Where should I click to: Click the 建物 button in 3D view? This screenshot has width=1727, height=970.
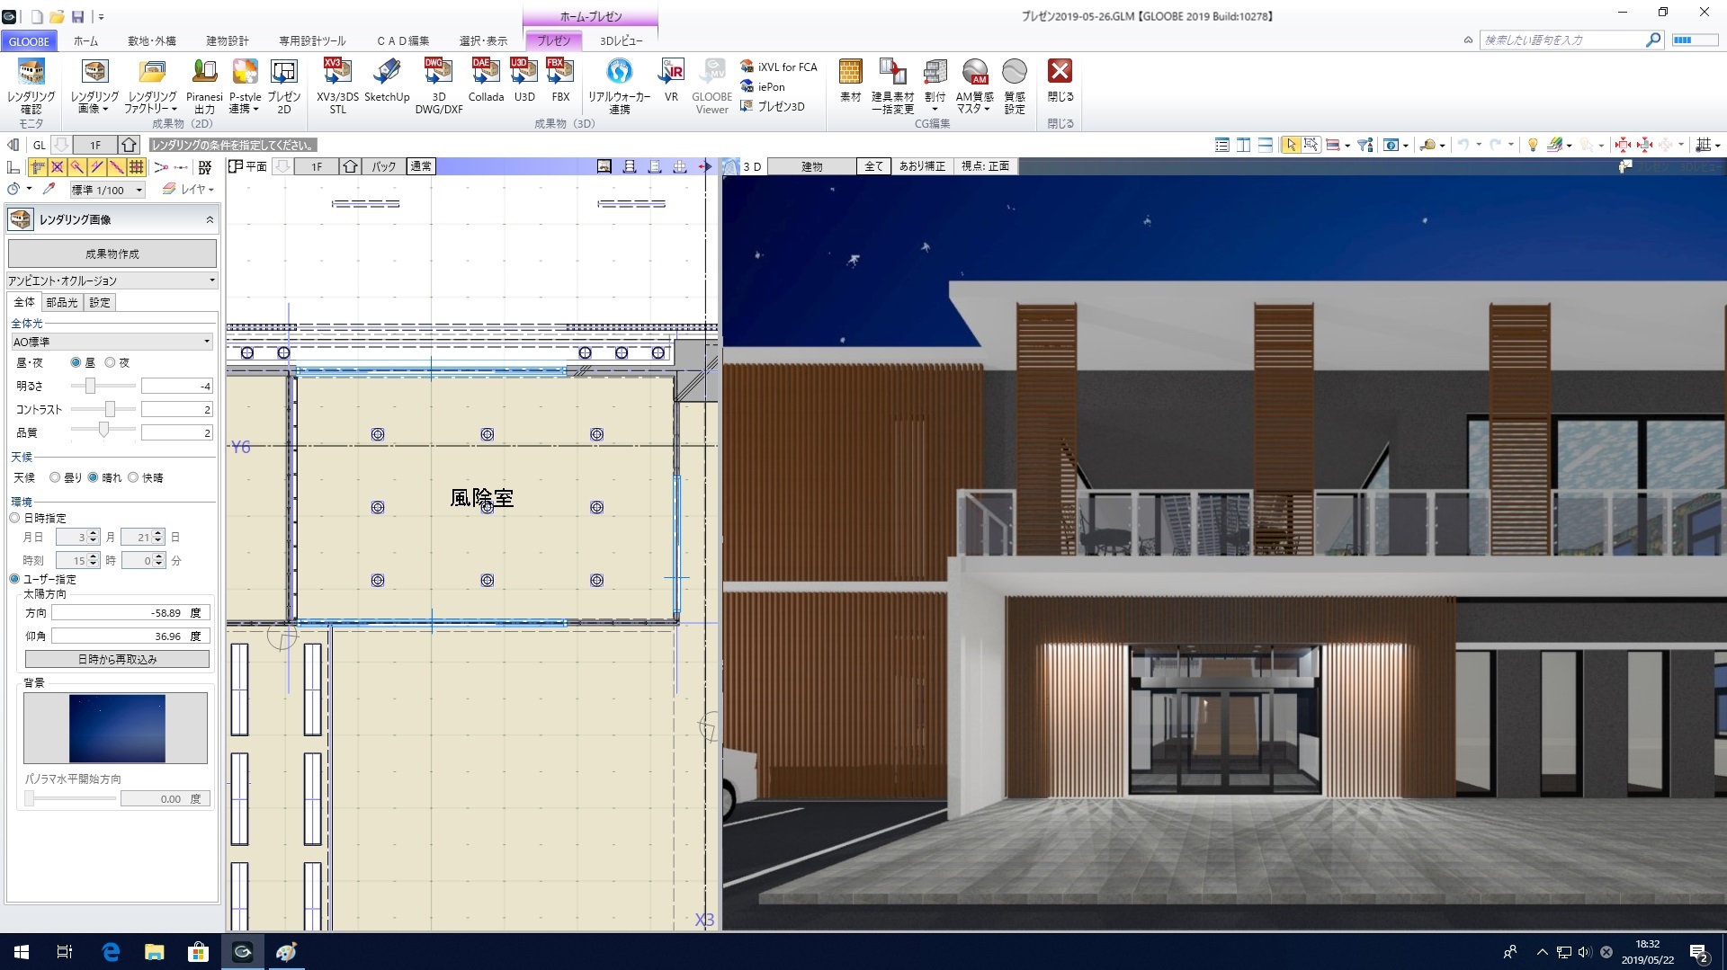812,166
